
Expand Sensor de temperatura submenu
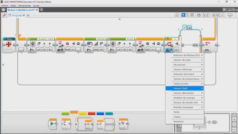(x=185, y=79)
